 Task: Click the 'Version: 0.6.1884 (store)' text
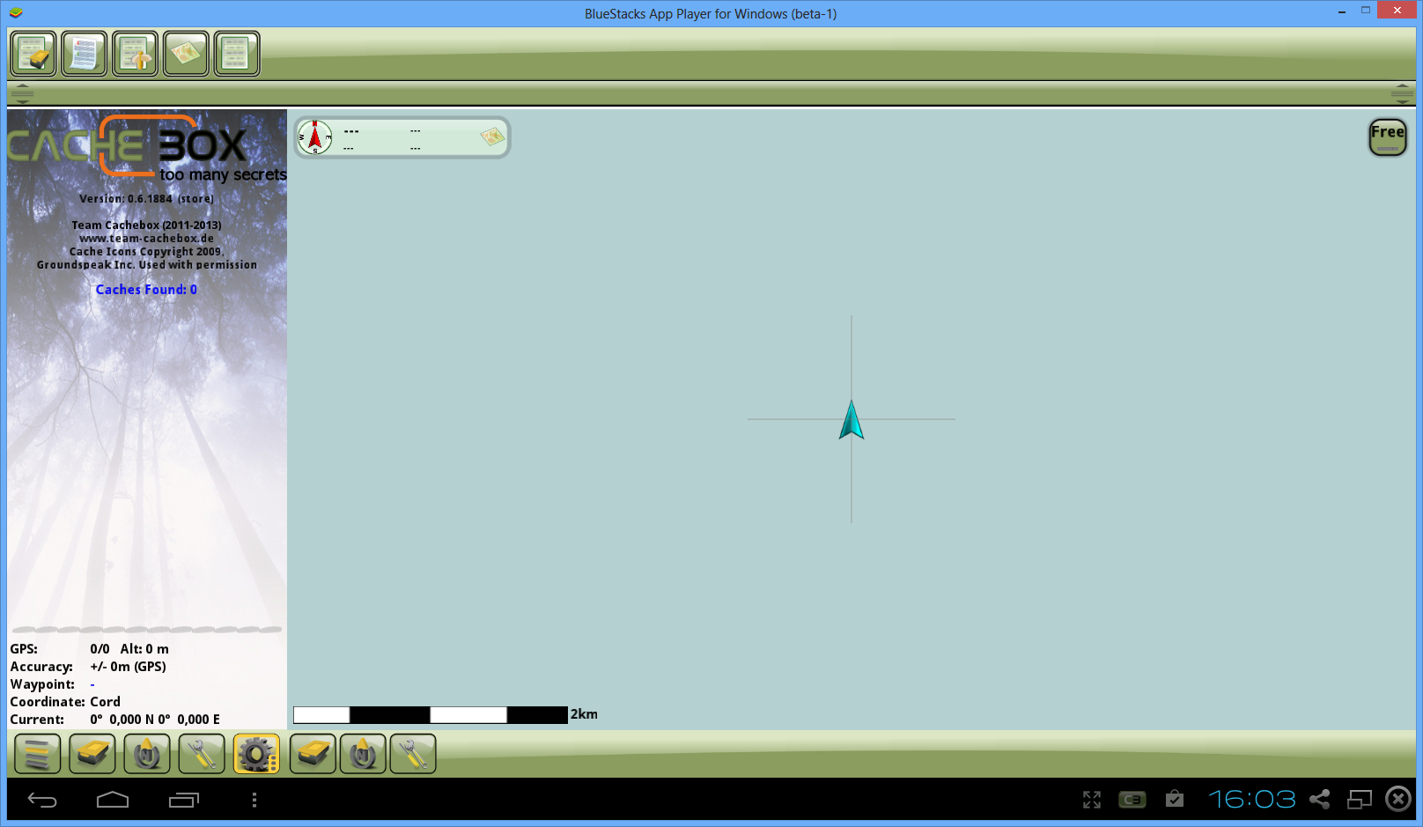pos(146,199)
